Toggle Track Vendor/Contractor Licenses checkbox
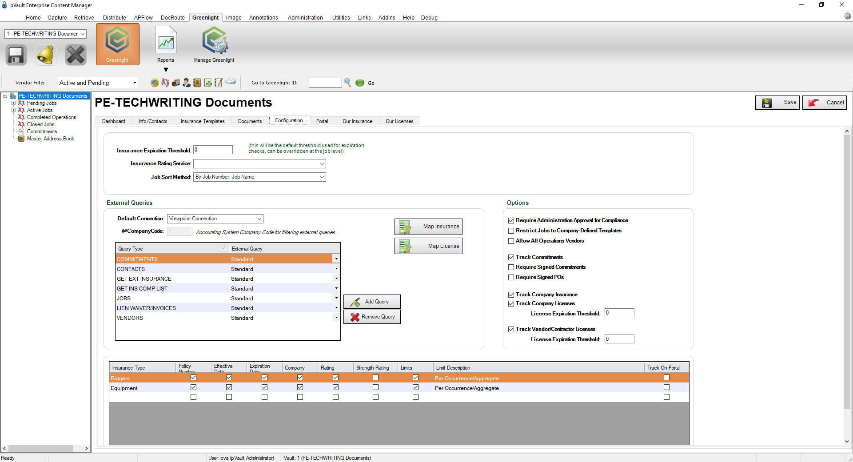Image resolution: width=853 pixels, height=462 pixels. pos(511,329)
